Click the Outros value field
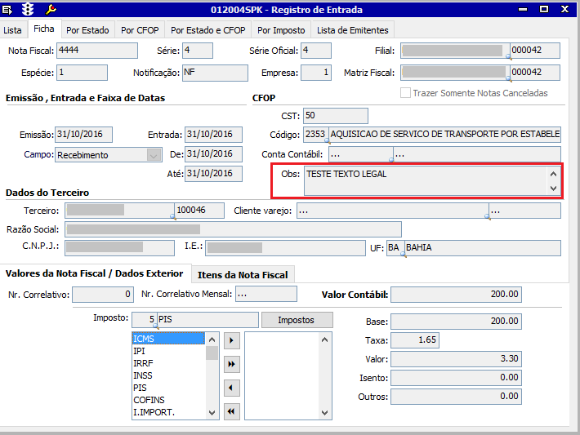This screenshot has width=580, height=435. coord(456,397)
